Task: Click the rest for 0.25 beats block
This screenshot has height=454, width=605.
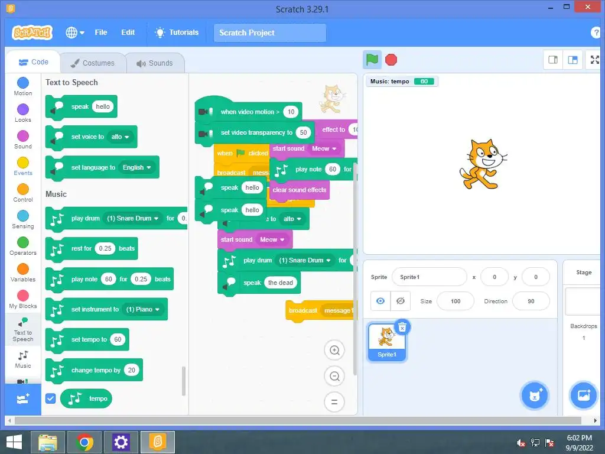Action: tap(92, 249)
